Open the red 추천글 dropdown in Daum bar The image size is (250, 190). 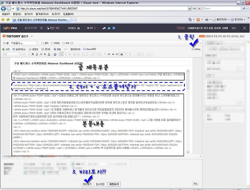coord(181,28)
